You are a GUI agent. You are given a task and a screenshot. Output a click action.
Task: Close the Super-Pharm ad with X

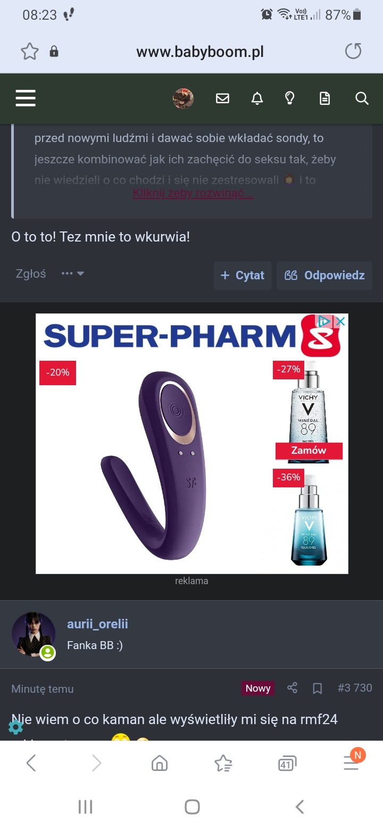(x=341, y=321)
